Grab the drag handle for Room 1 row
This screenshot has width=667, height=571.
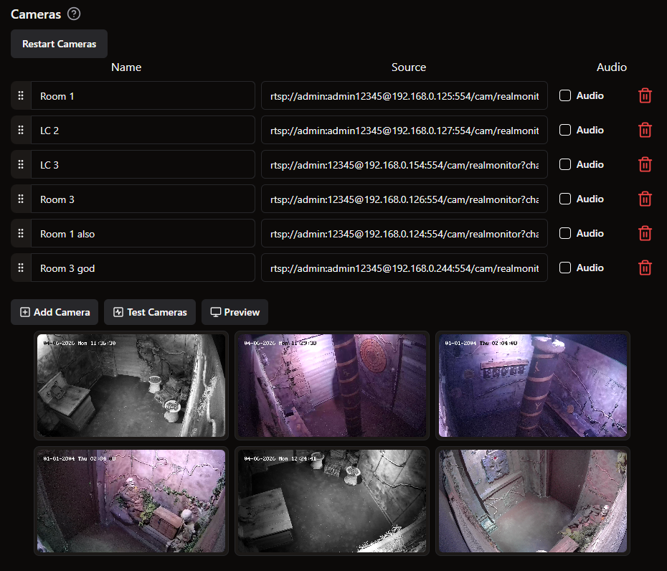click(21, 95)
